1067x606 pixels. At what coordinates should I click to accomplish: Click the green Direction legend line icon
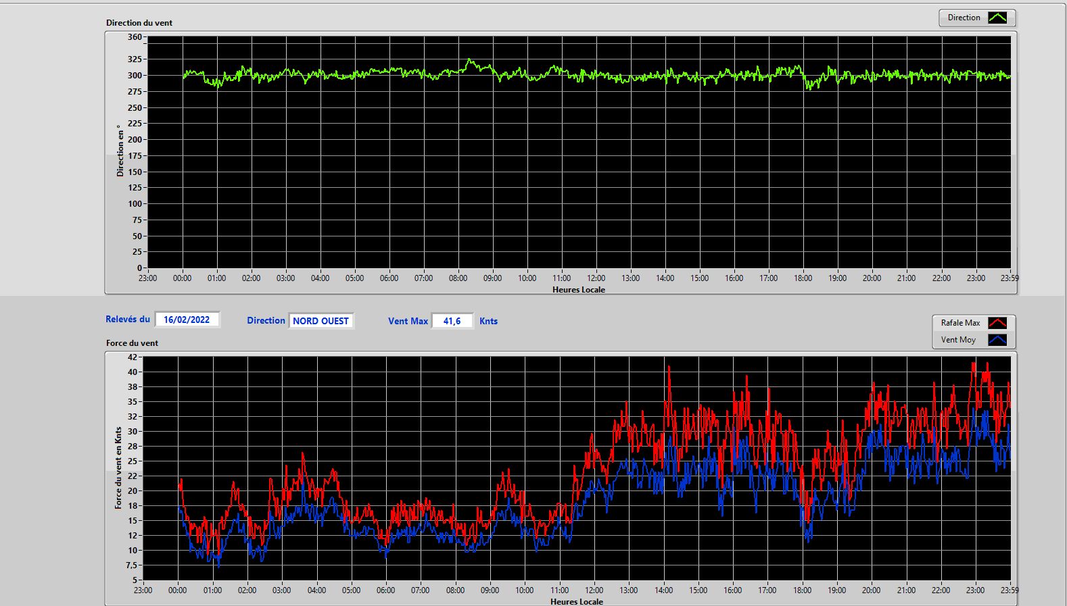(x=997, y=18)
